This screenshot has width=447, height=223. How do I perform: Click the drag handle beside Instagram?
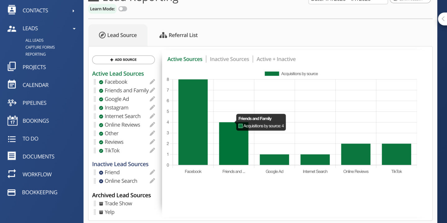95,108
